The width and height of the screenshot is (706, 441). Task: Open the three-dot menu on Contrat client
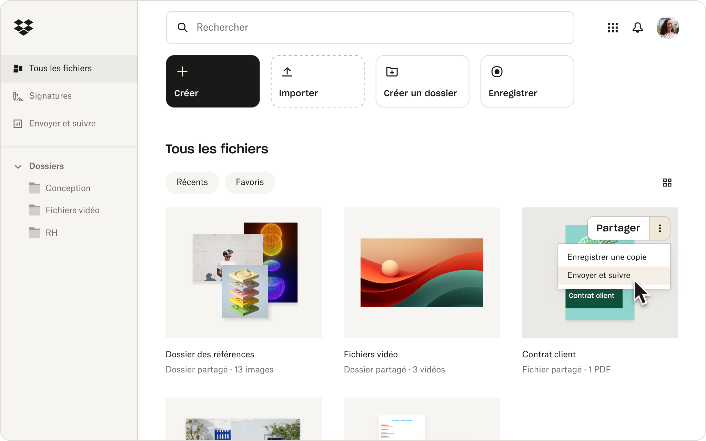660,228
